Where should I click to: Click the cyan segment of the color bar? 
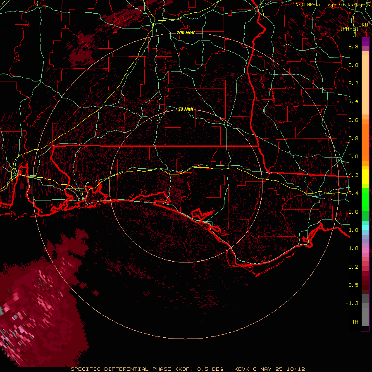(365, 227)
